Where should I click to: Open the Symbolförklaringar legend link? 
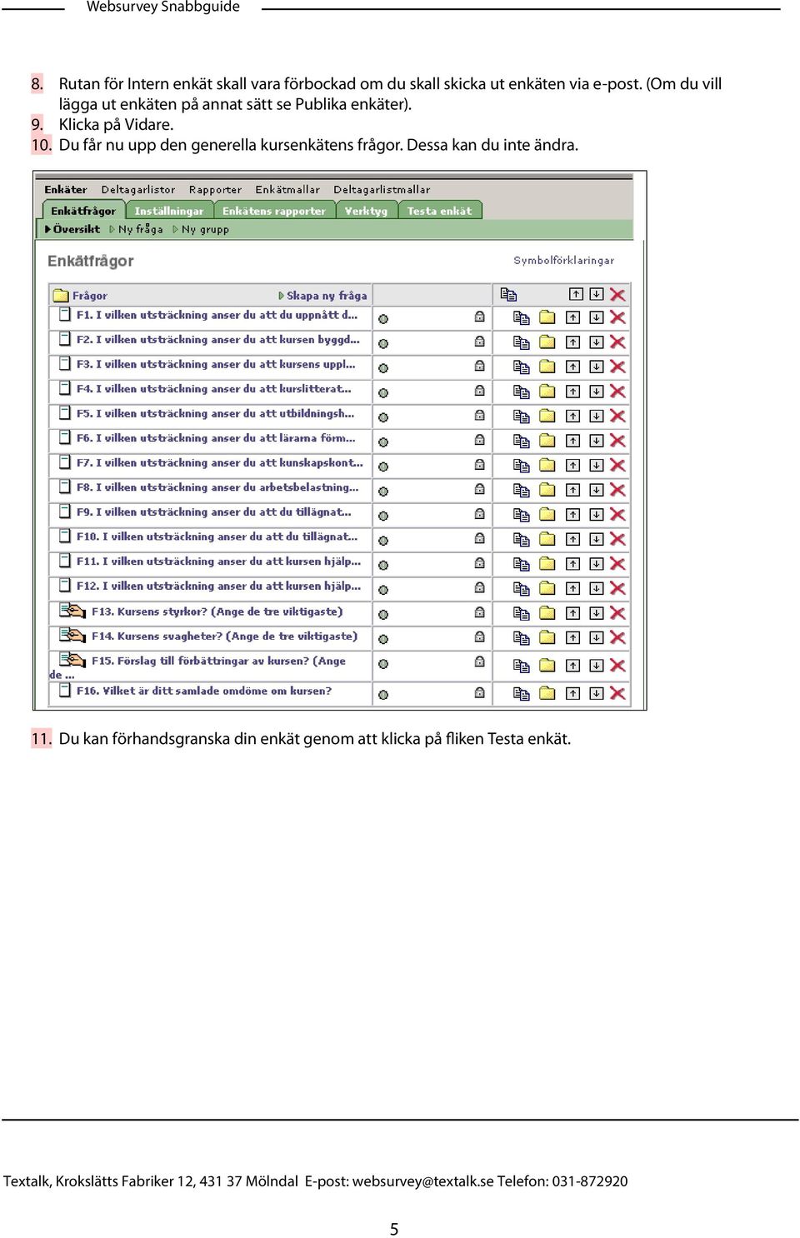coord(564,261)
